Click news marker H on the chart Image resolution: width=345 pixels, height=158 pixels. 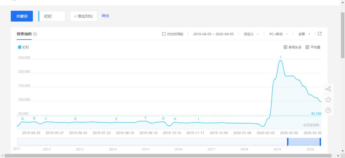(175, 119)
